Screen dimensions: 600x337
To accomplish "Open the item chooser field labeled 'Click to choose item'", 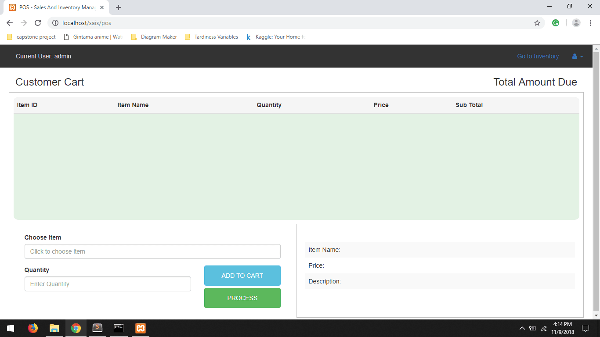I will [152, 251].
